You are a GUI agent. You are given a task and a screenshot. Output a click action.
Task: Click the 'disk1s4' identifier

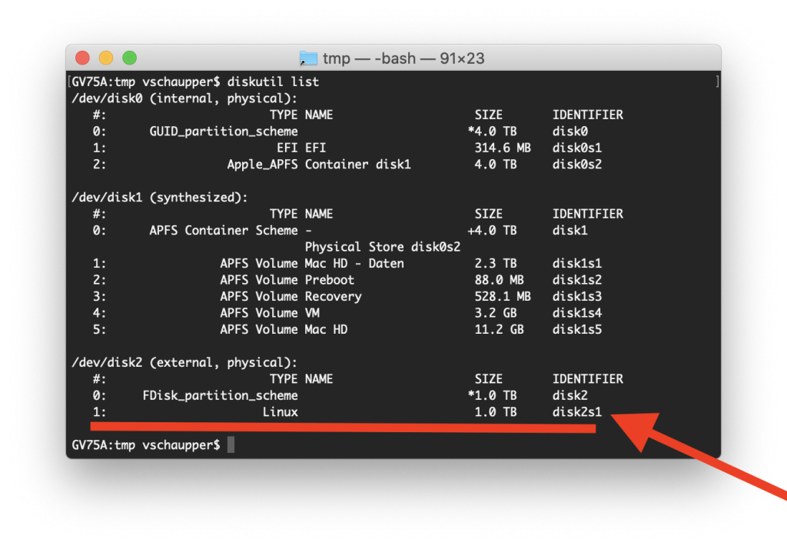pyautogui.click(x=577, y=313)
